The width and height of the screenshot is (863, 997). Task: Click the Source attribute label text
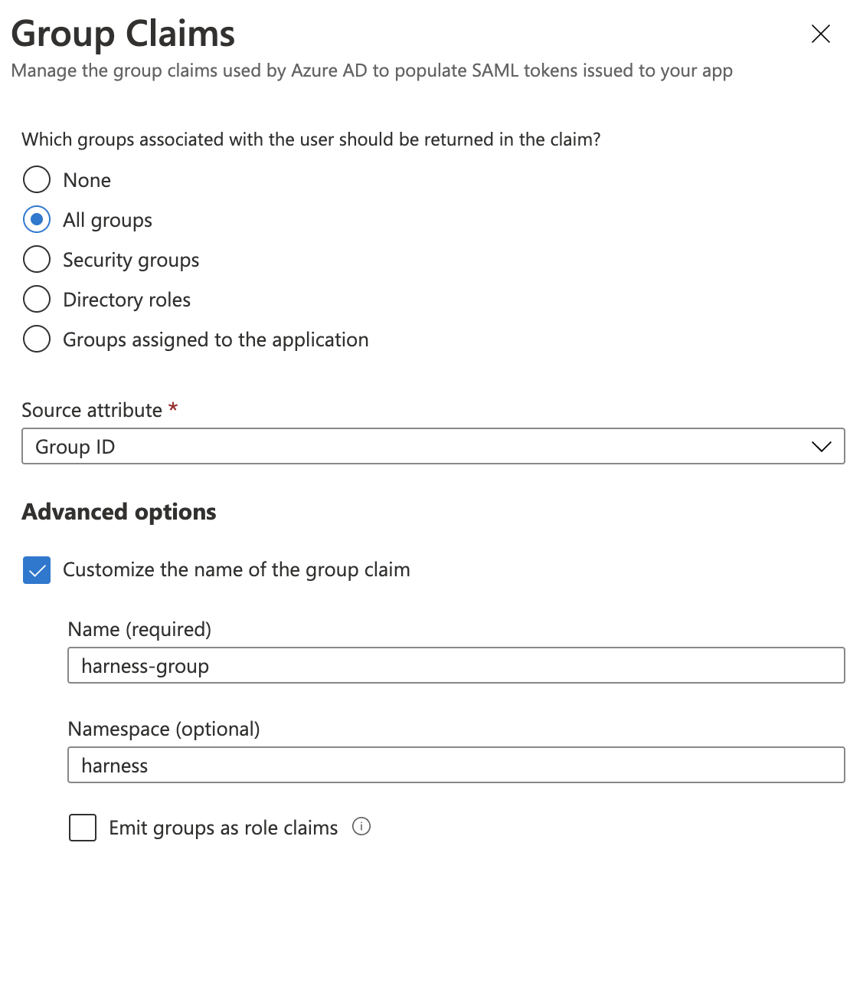tap(92, 410)
